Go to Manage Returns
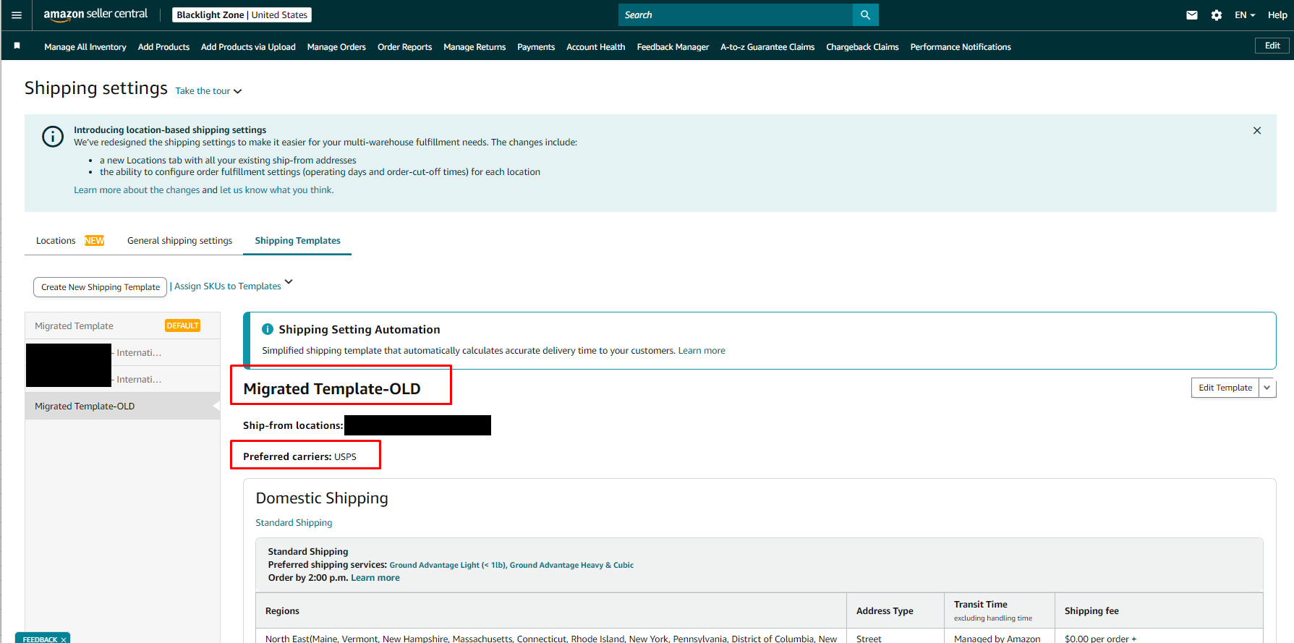Image resolution: width=1294 pixels, height=643 pixels. [474, 47]
